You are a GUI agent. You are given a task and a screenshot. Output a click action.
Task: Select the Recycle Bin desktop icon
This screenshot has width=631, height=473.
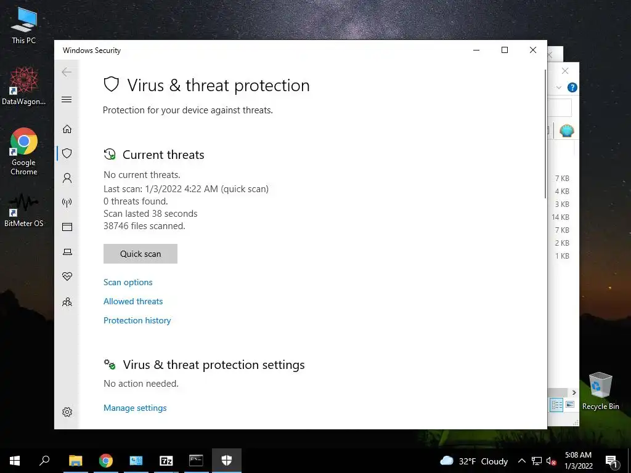600,391
